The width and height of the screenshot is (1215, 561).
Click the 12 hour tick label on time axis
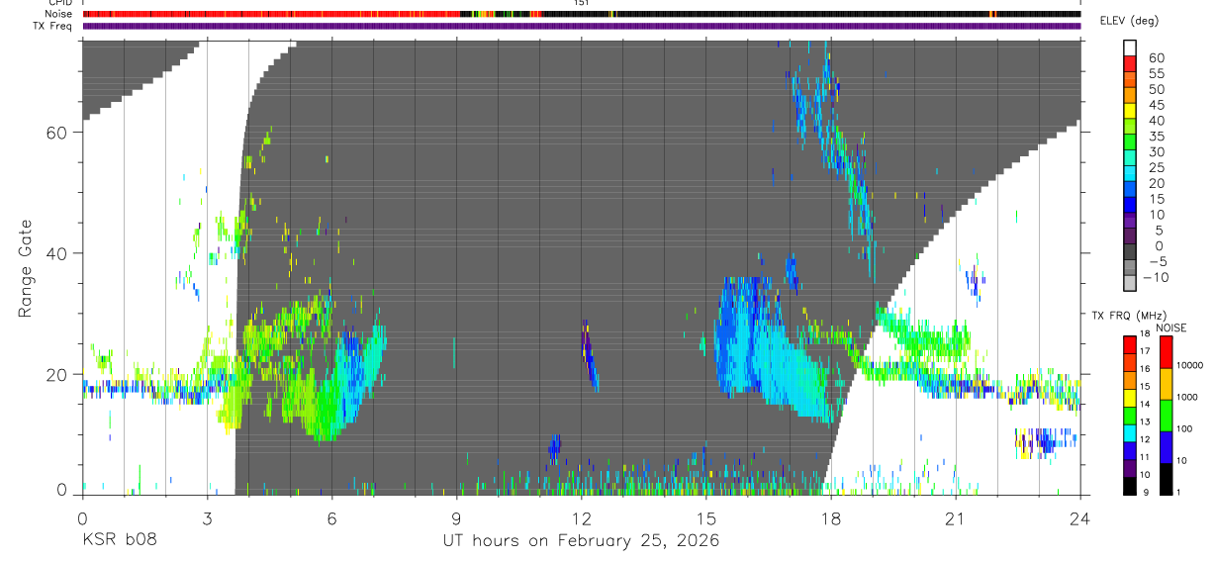coord(582,519)
